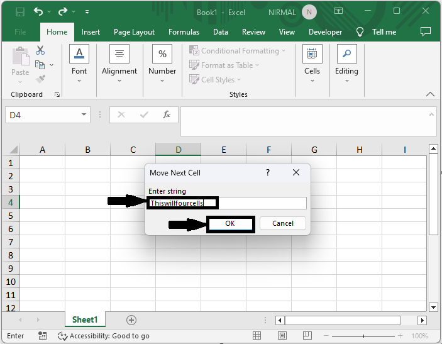
Task: Open the Developer tab
Action: point(325,32)
